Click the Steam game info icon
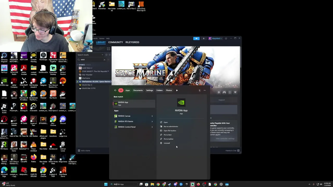Viewport: 333px width, 187px height. point(230,92)
